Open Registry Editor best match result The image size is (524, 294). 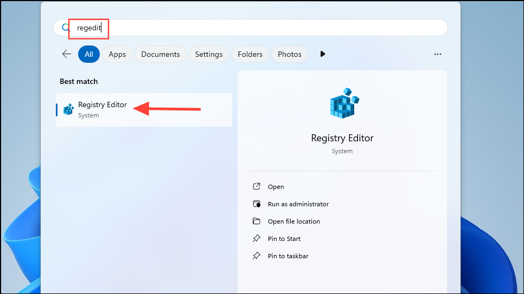click(144, 110)
